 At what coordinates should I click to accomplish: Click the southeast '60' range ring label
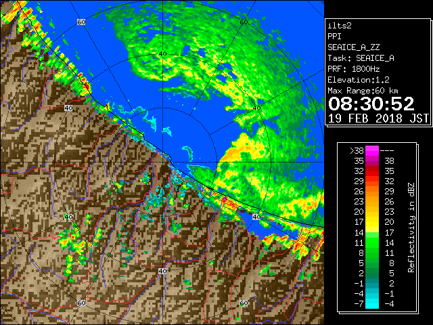tap(244, 303)
